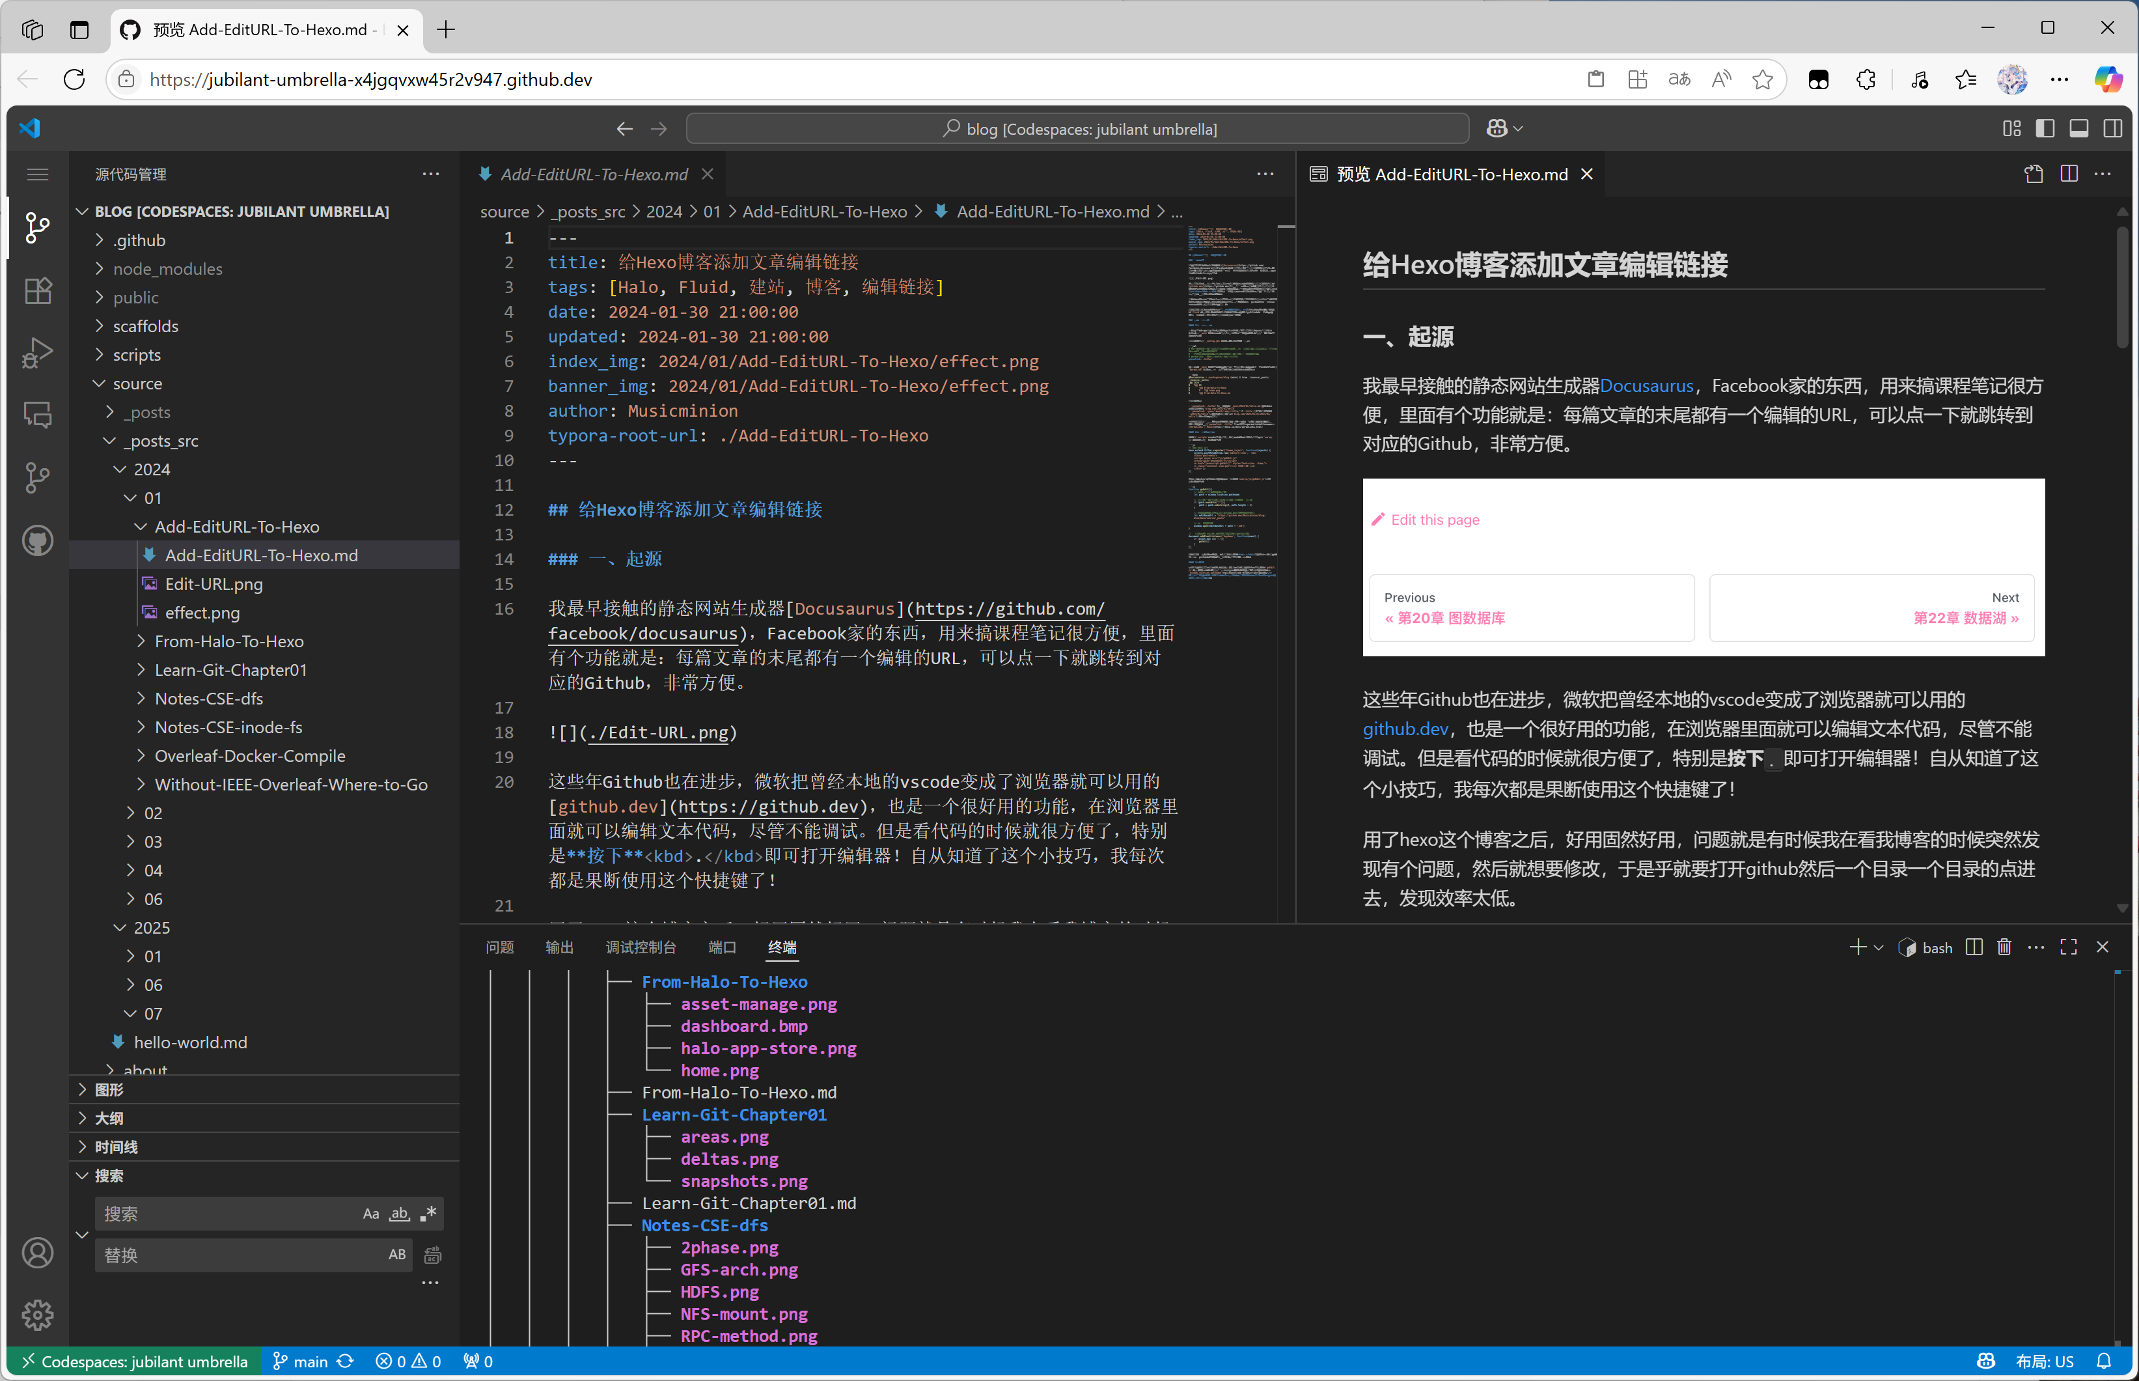The width and height of the screenshot is (2139, 1381).
Task: Click the Copilot chat icon in title bar
Action: point(1497,128)
